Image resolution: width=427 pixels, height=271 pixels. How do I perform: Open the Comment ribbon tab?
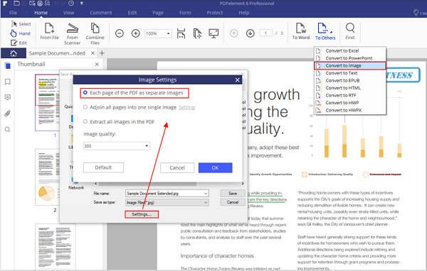click(x=101, y=13)
